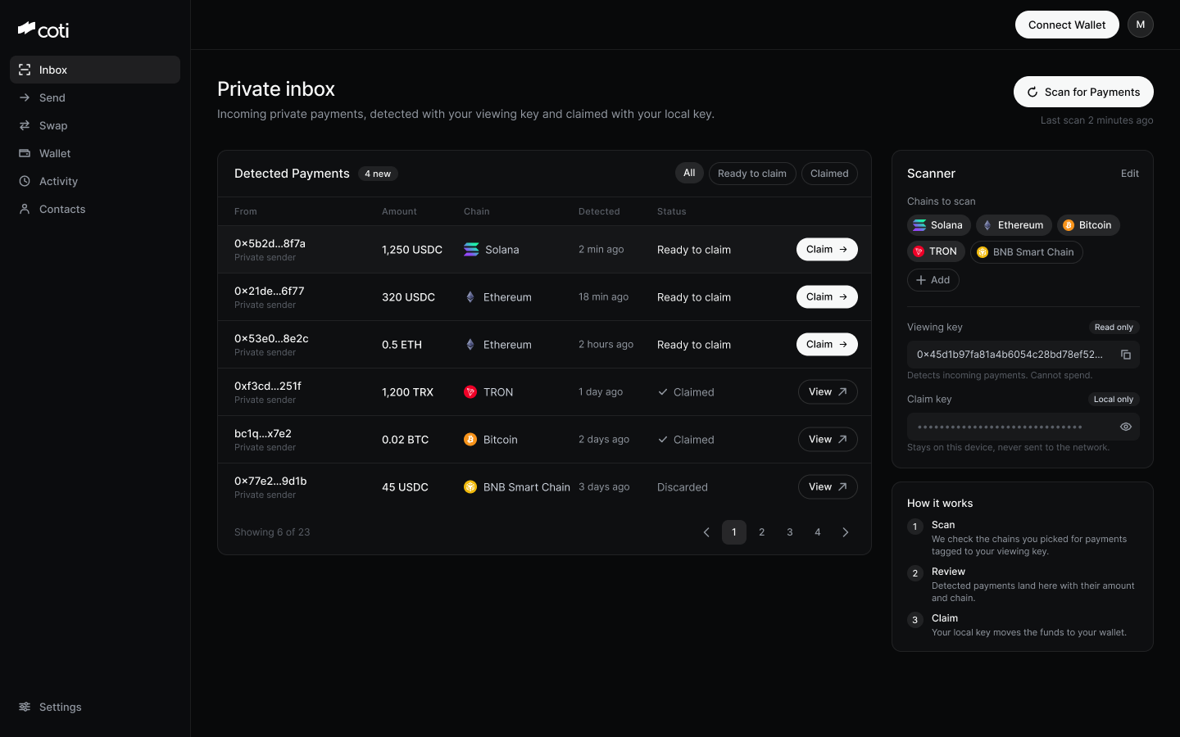Go to previous page arrow
This screenshot has height=737, width=1180.
pyautogui.click(x=706, y=532)
